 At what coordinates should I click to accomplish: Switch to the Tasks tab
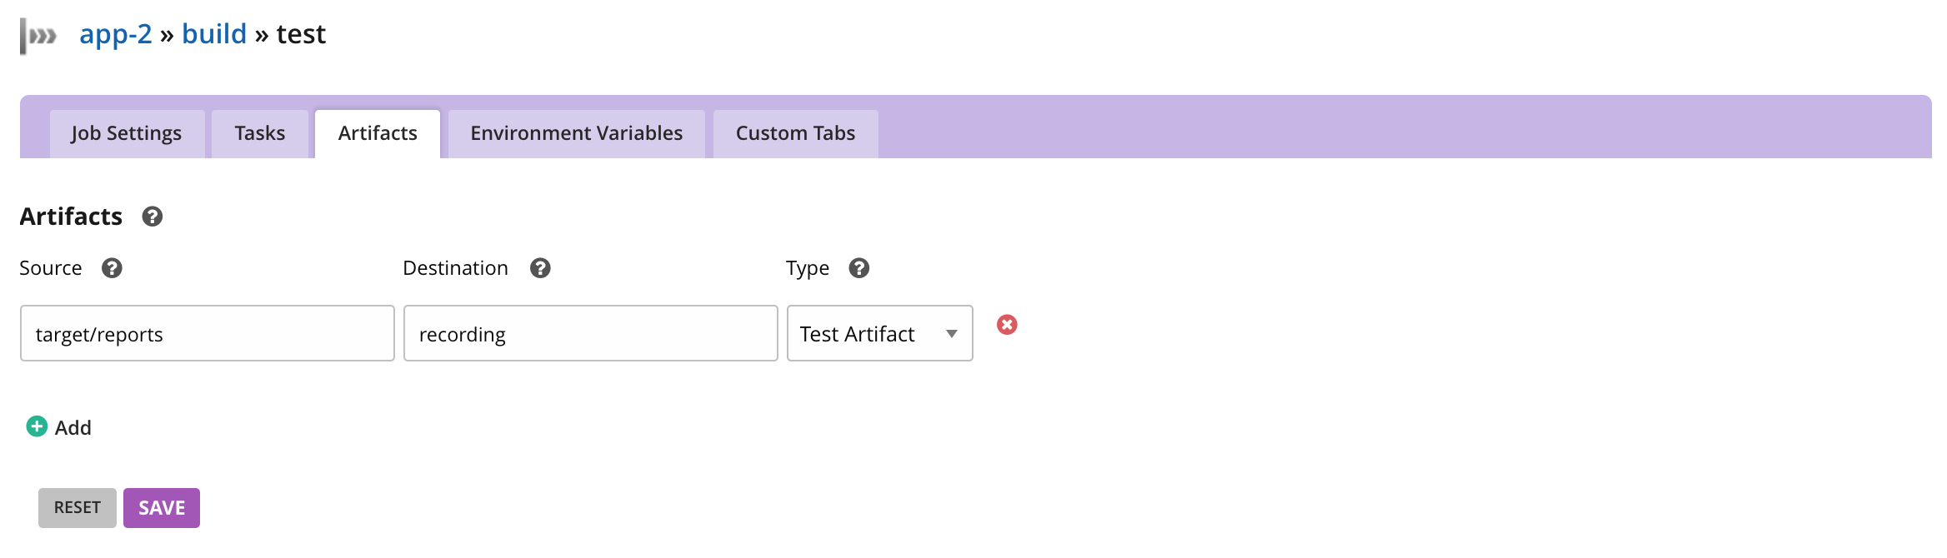(x=260, y=133)
